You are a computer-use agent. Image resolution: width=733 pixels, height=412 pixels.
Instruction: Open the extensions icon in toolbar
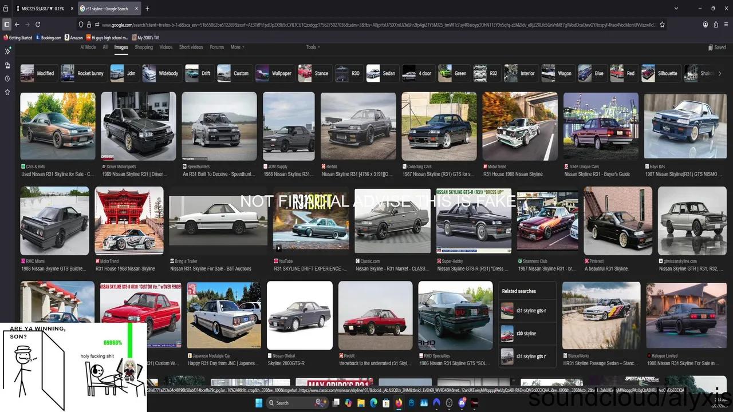[x=716, y=25]
